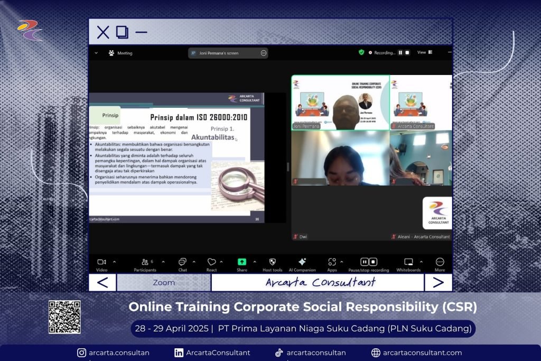541x361 pixels.
Task: Open the Participants panel
Action: [145, 262]
